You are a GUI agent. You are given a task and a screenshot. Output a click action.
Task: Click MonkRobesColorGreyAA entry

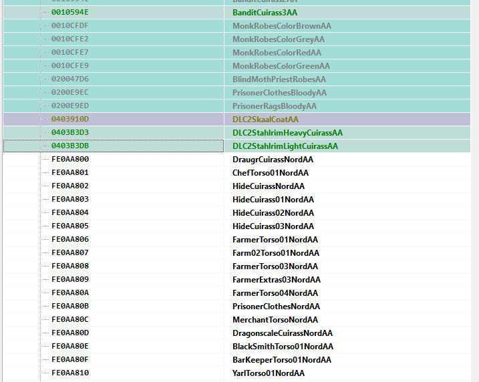point(279,39)
